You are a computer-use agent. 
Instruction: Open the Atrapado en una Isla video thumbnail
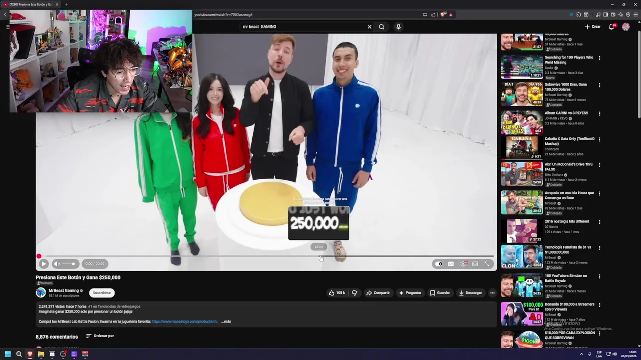click(x=522, y=202)
